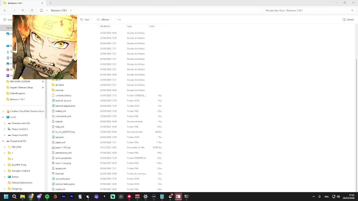Image resolution: width=358 pixels, height=201 pixels.
Task: Open the Windows Start menu
Action: 6,197
